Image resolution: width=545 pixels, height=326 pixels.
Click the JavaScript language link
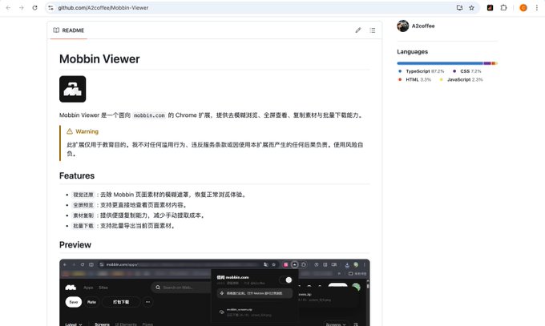[x=461, y=79]
